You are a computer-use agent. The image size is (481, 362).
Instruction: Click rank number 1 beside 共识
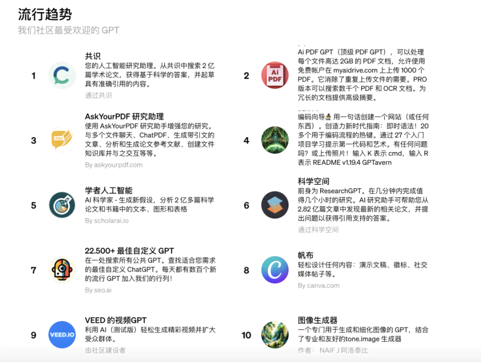(x=34, y=76)
